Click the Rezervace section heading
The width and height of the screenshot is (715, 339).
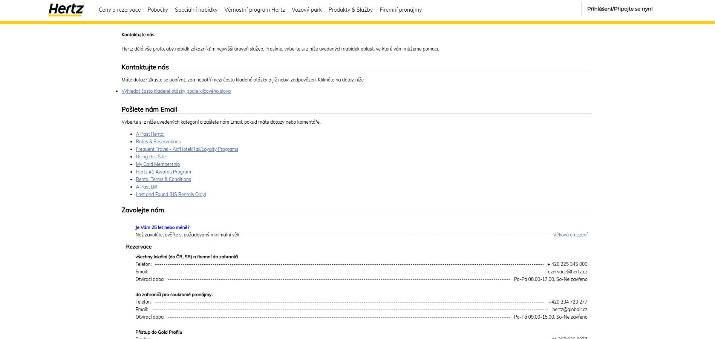tap(139, 247)
